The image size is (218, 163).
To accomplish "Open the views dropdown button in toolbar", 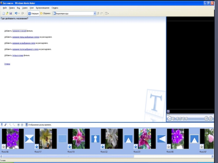I will (107, 13).
